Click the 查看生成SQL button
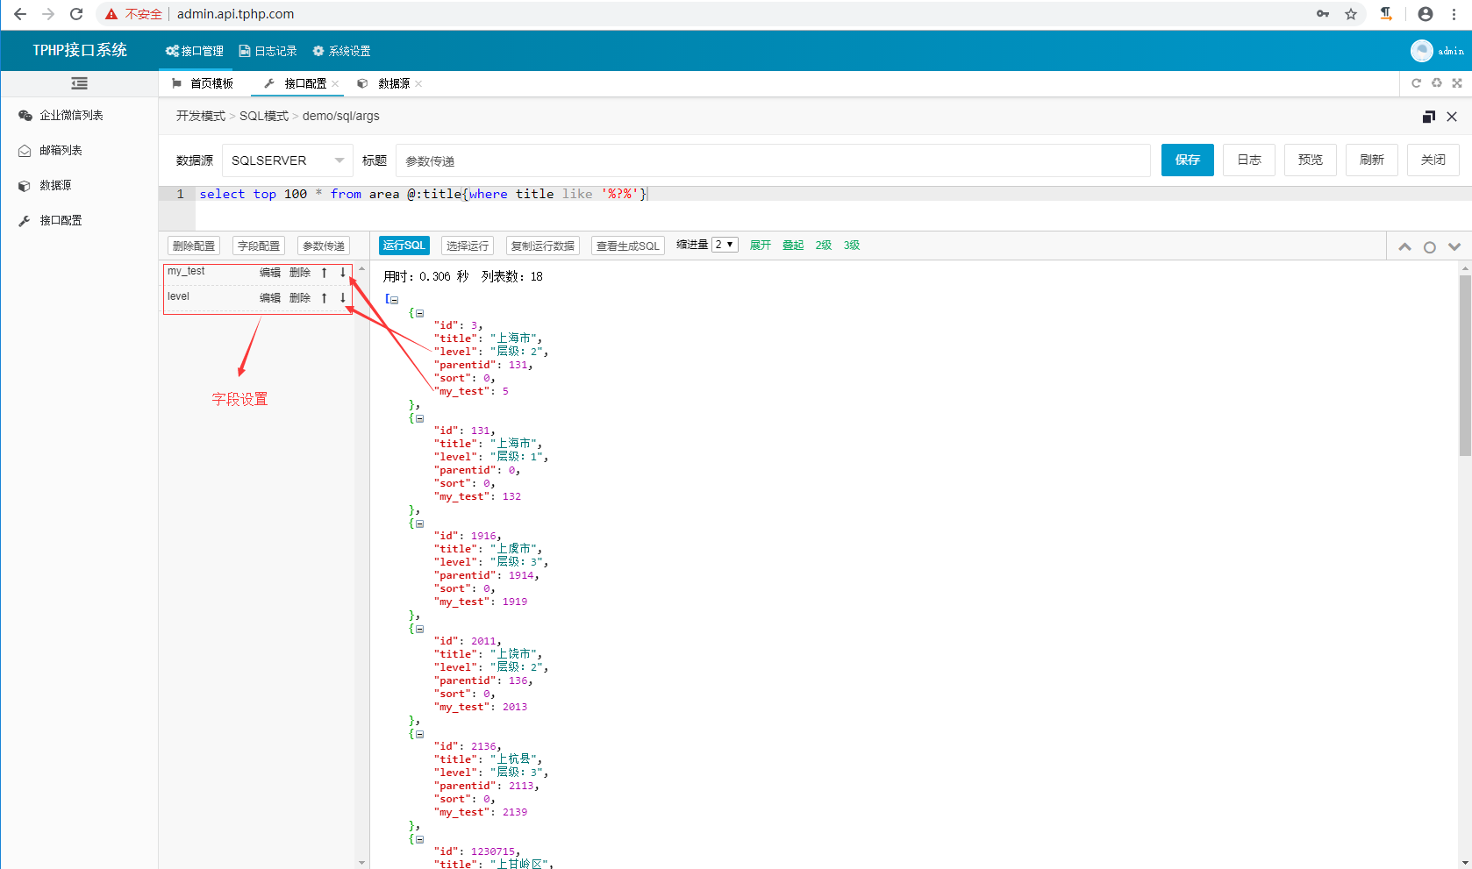 coord(628,246)
